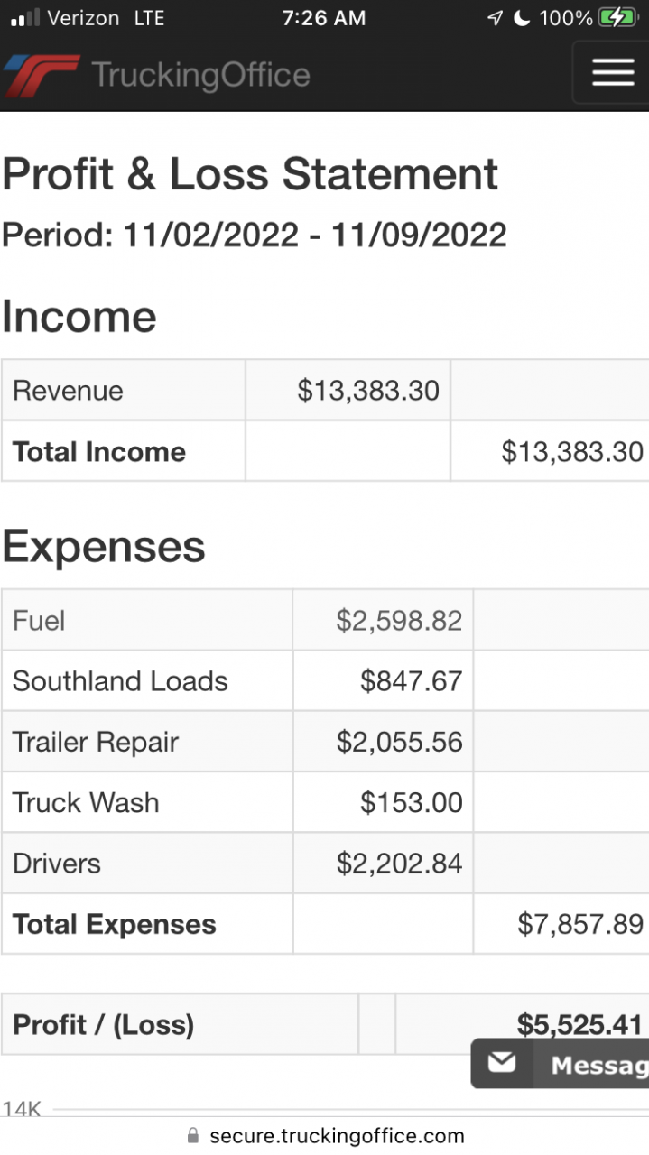Open the hamburger navigation menu
Viewport: 649px width, 1155px height.
(x=612, y=72)
